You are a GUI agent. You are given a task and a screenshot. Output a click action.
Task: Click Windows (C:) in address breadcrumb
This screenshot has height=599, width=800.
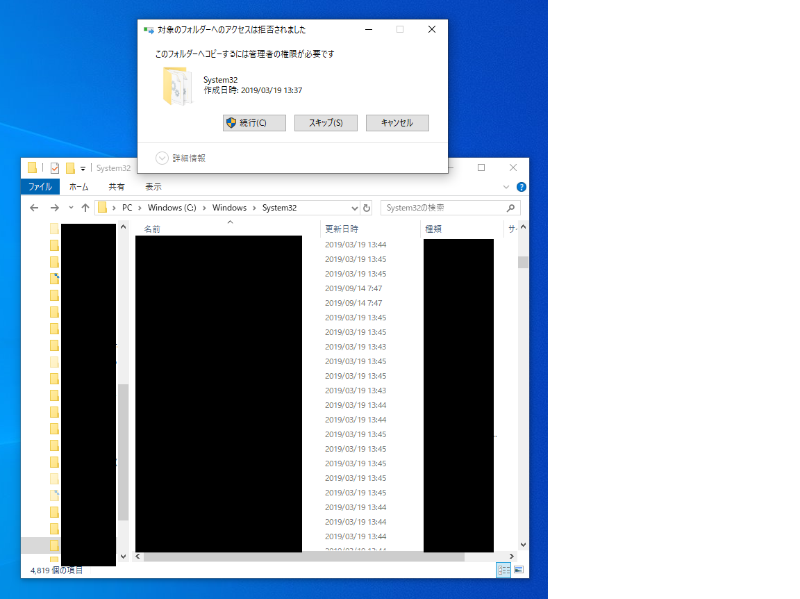tap(172, 208)
